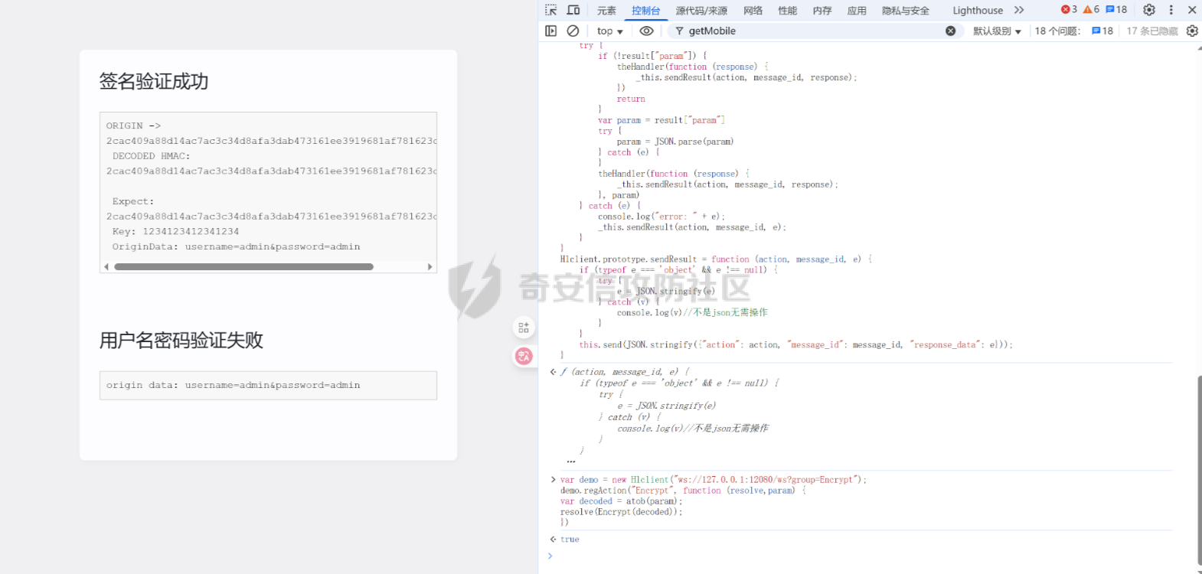Viewport: 1202px width, 574px height.
Task: Click the resolve(Encrypt(decoded)); code line
Action: click(x=621, y=512)
